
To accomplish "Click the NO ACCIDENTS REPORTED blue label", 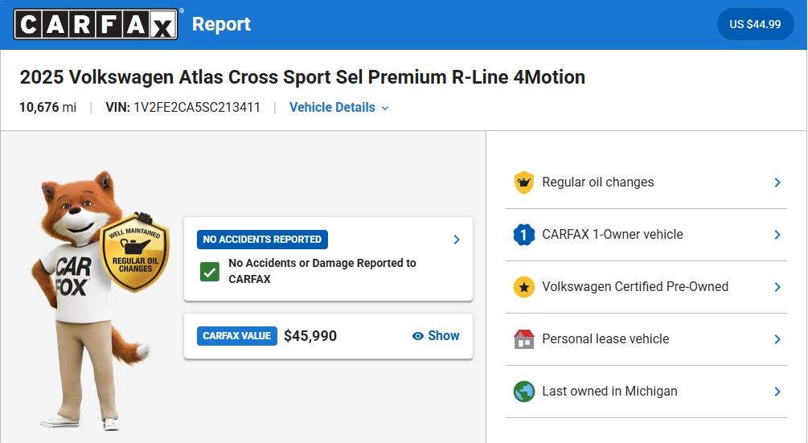I will click(x=262, y=240).
